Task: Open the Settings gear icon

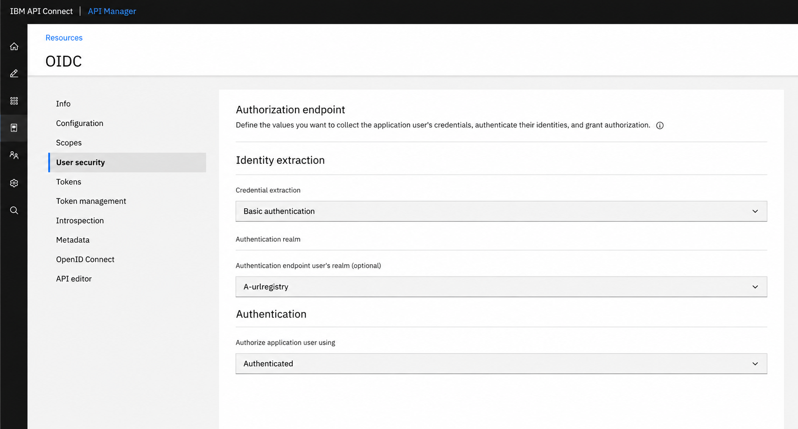Action: coord(14,183)
